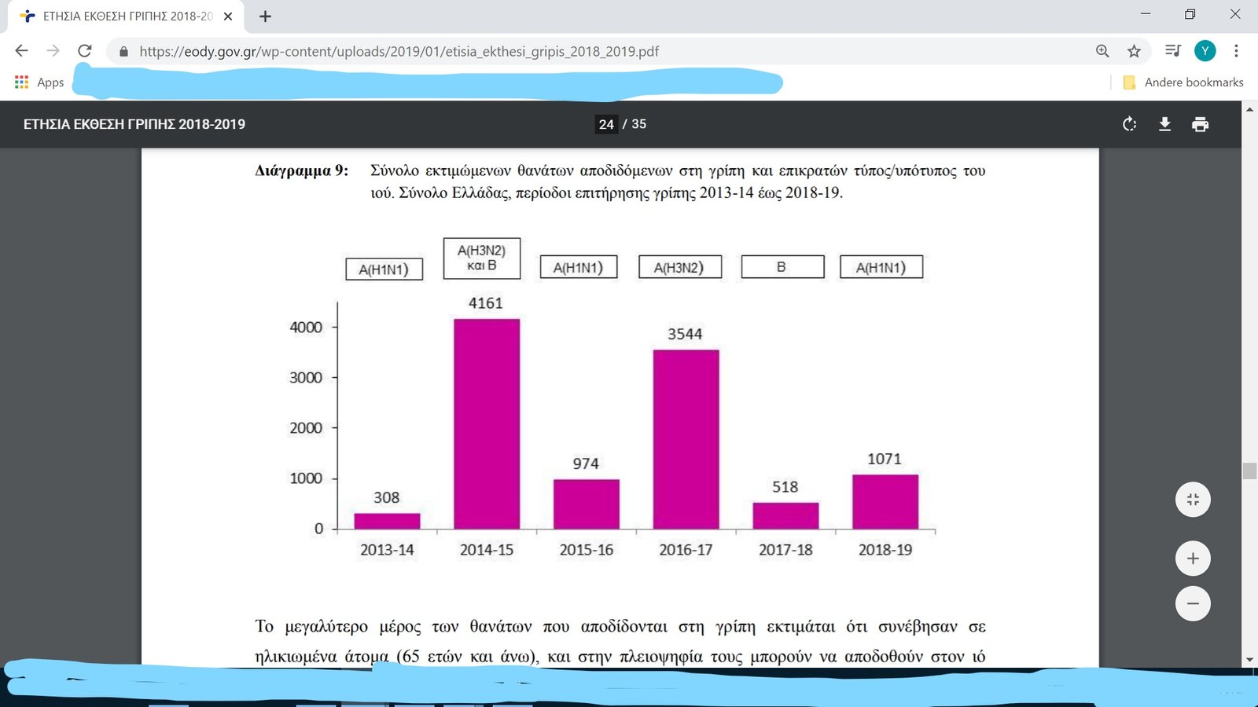Viewport: 1258px width, 707px height.
Task: Edit the page number field showing 24
Action: (606, 124)
